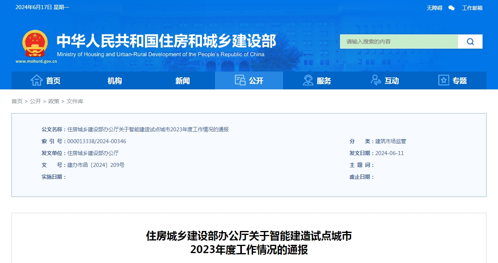
Task: Click the house icon beside 首页
Action: [37, 80]
